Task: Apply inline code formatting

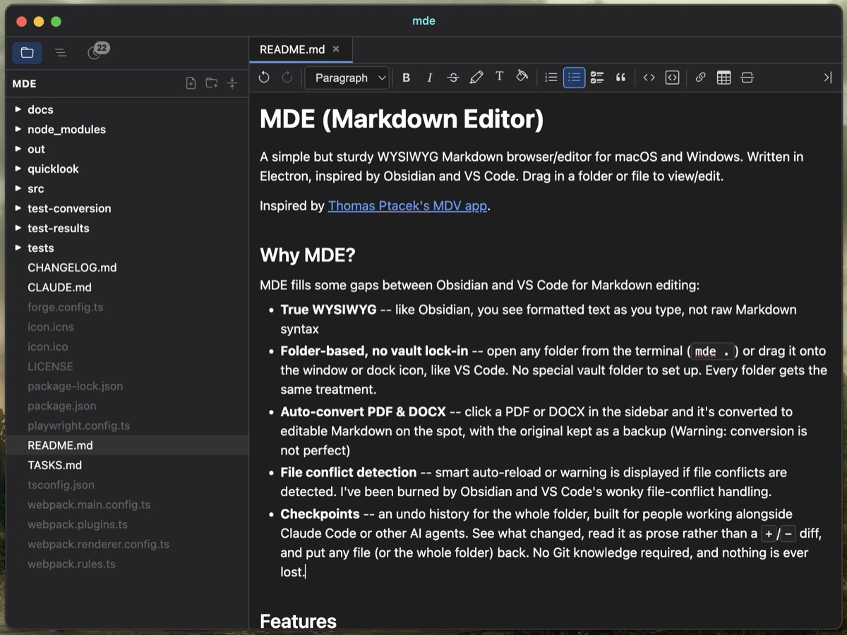Action: click(x=649, y=78)
